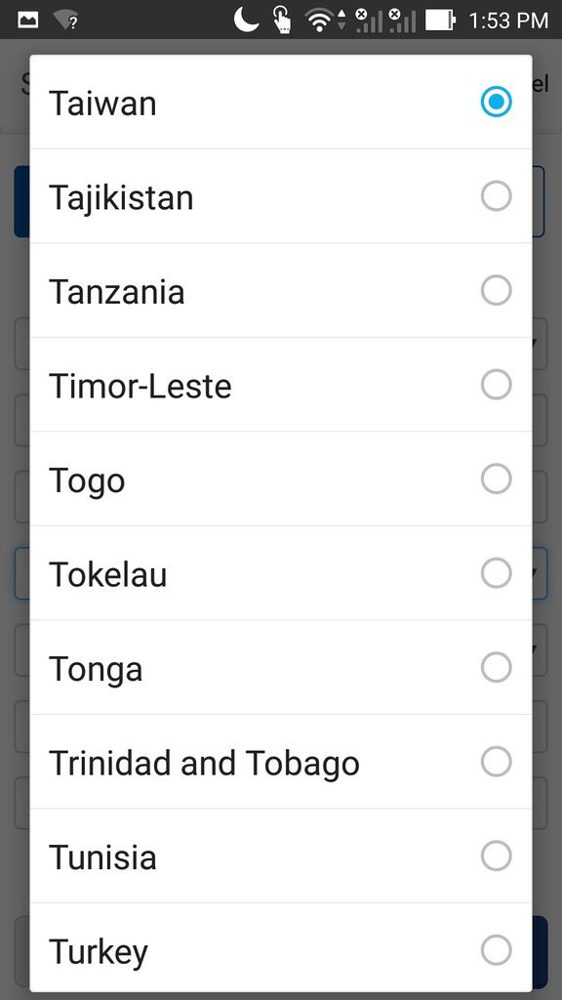Tap the Trinidad and Tobago label
This screenshot has width=562, height=1000.
204,764
